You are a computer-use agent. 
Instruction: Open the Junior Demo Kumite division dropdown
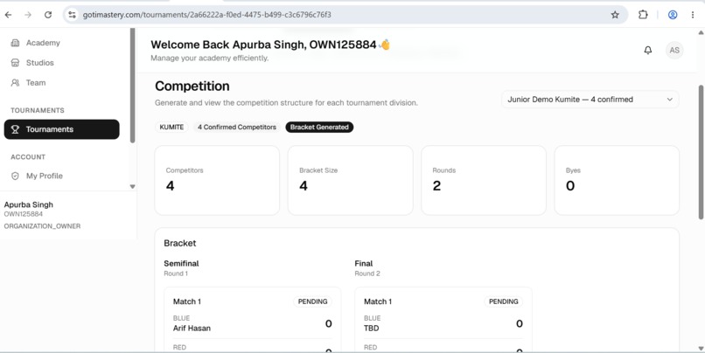pyautogui.click(x=590, y=100)
